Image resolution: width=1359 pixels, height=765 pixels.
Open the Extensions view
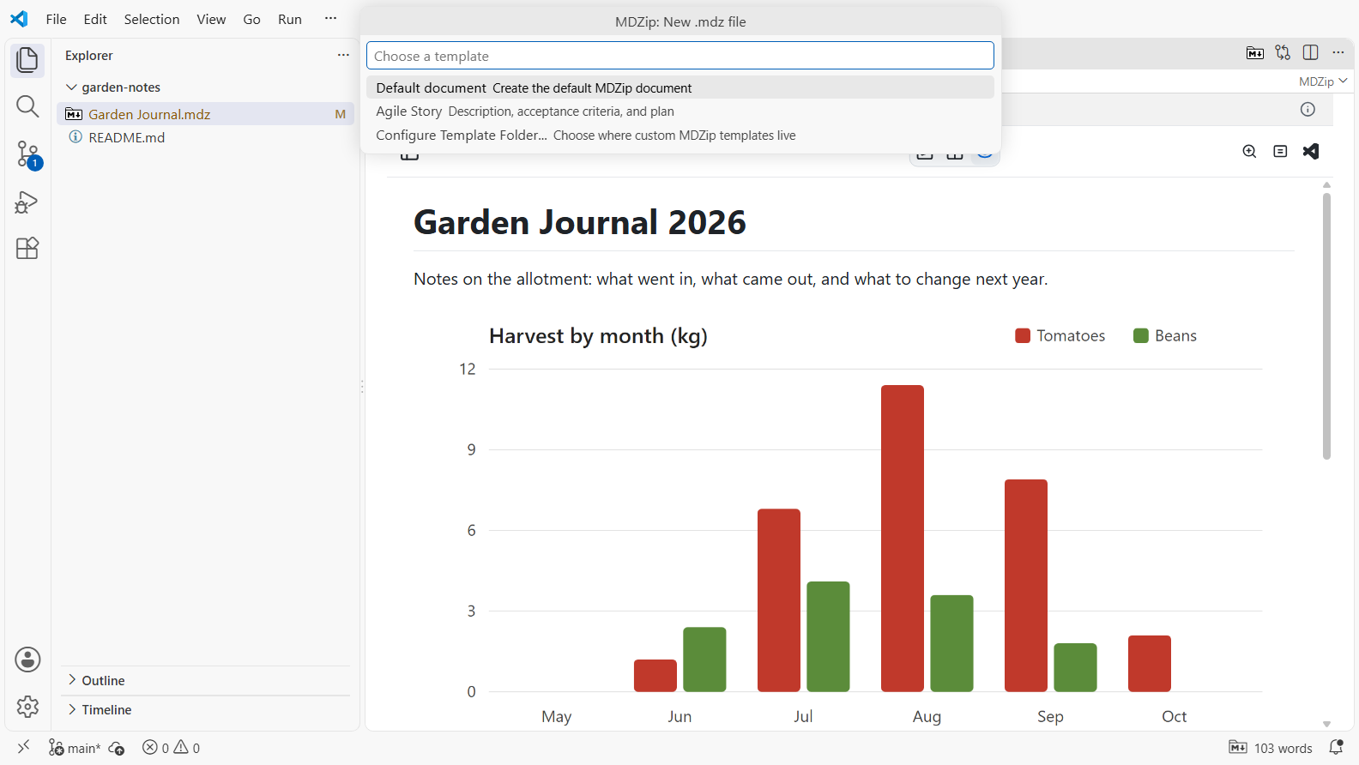[x=27, y=249]
